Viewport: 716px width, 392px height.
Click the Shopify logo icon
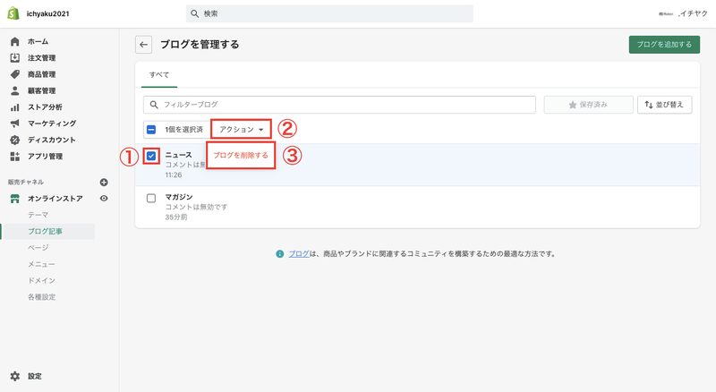[13, 13]
